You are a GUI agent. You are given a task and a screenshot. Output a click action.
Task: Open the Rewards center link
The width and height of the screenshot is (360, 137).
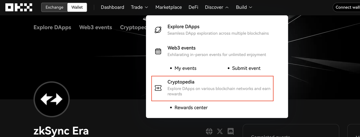[x=191, y=108]
